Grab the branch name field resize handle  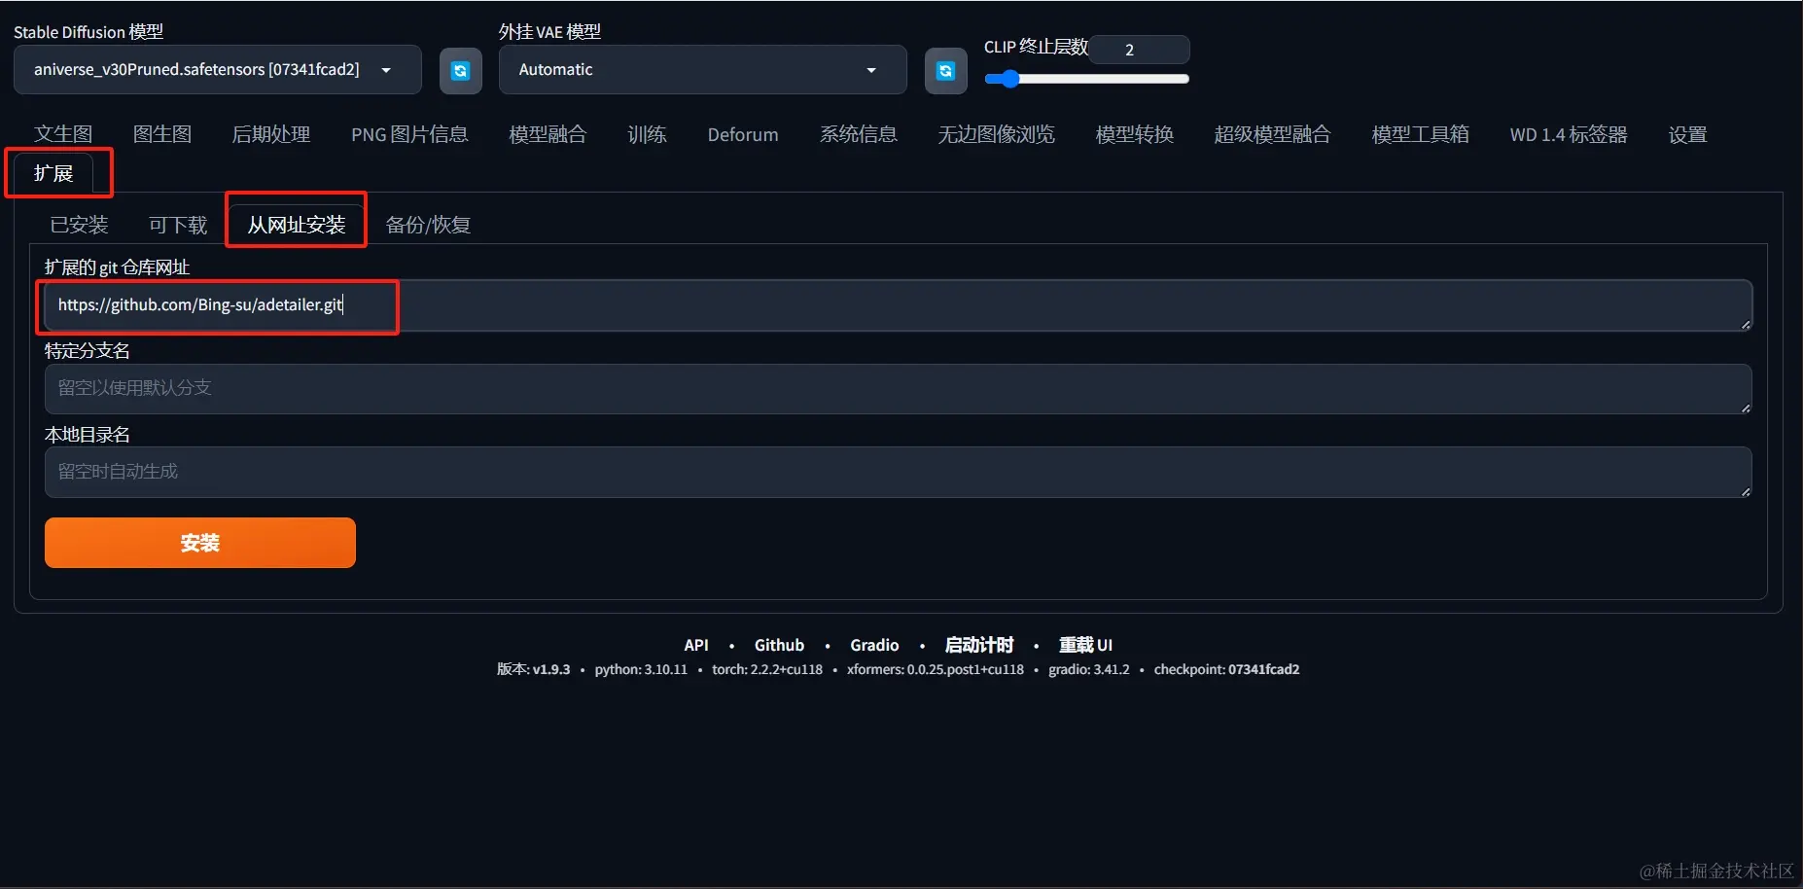[x=1746, y=409]
